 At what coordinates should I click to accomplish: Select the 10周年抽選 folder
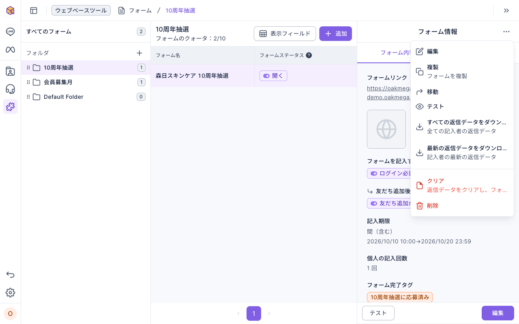(x=86, y=68)
